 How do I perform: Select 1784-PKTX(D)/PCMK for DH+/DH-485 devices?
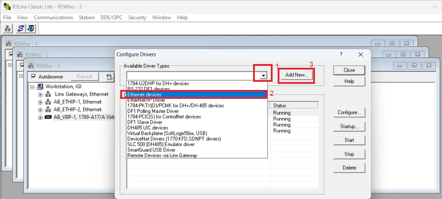(x=197, y=106)
